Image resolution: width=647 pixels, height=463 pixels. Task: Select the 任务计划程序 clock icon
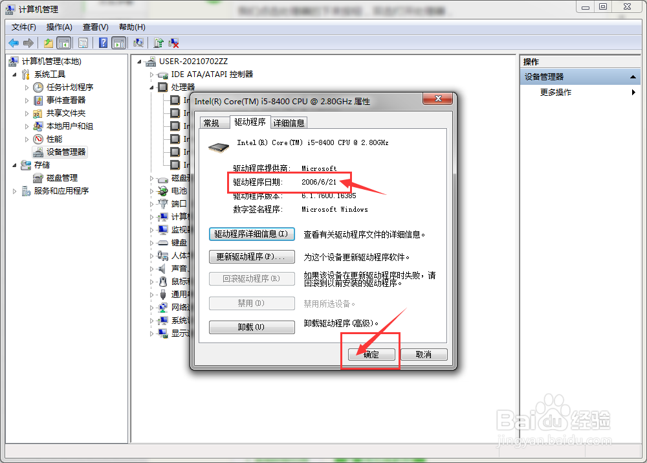tap(38, 87)
